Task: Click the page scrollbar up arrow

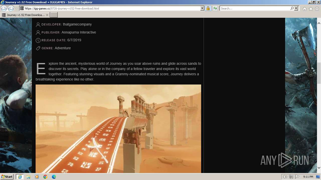Action: (x=319, y=23)
